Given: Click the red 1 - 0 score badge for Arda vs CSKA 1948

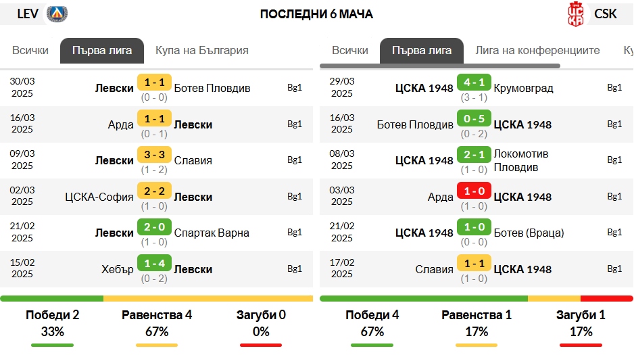Looking at the screenshot, I should [x=474, y=191].
